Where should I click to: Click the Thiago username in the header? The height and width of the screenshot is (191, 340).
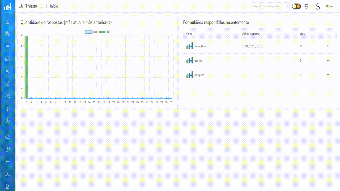point(329,6)
